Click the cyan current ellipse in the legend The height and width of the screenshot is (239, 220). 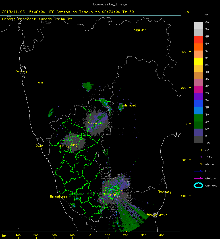198,186
